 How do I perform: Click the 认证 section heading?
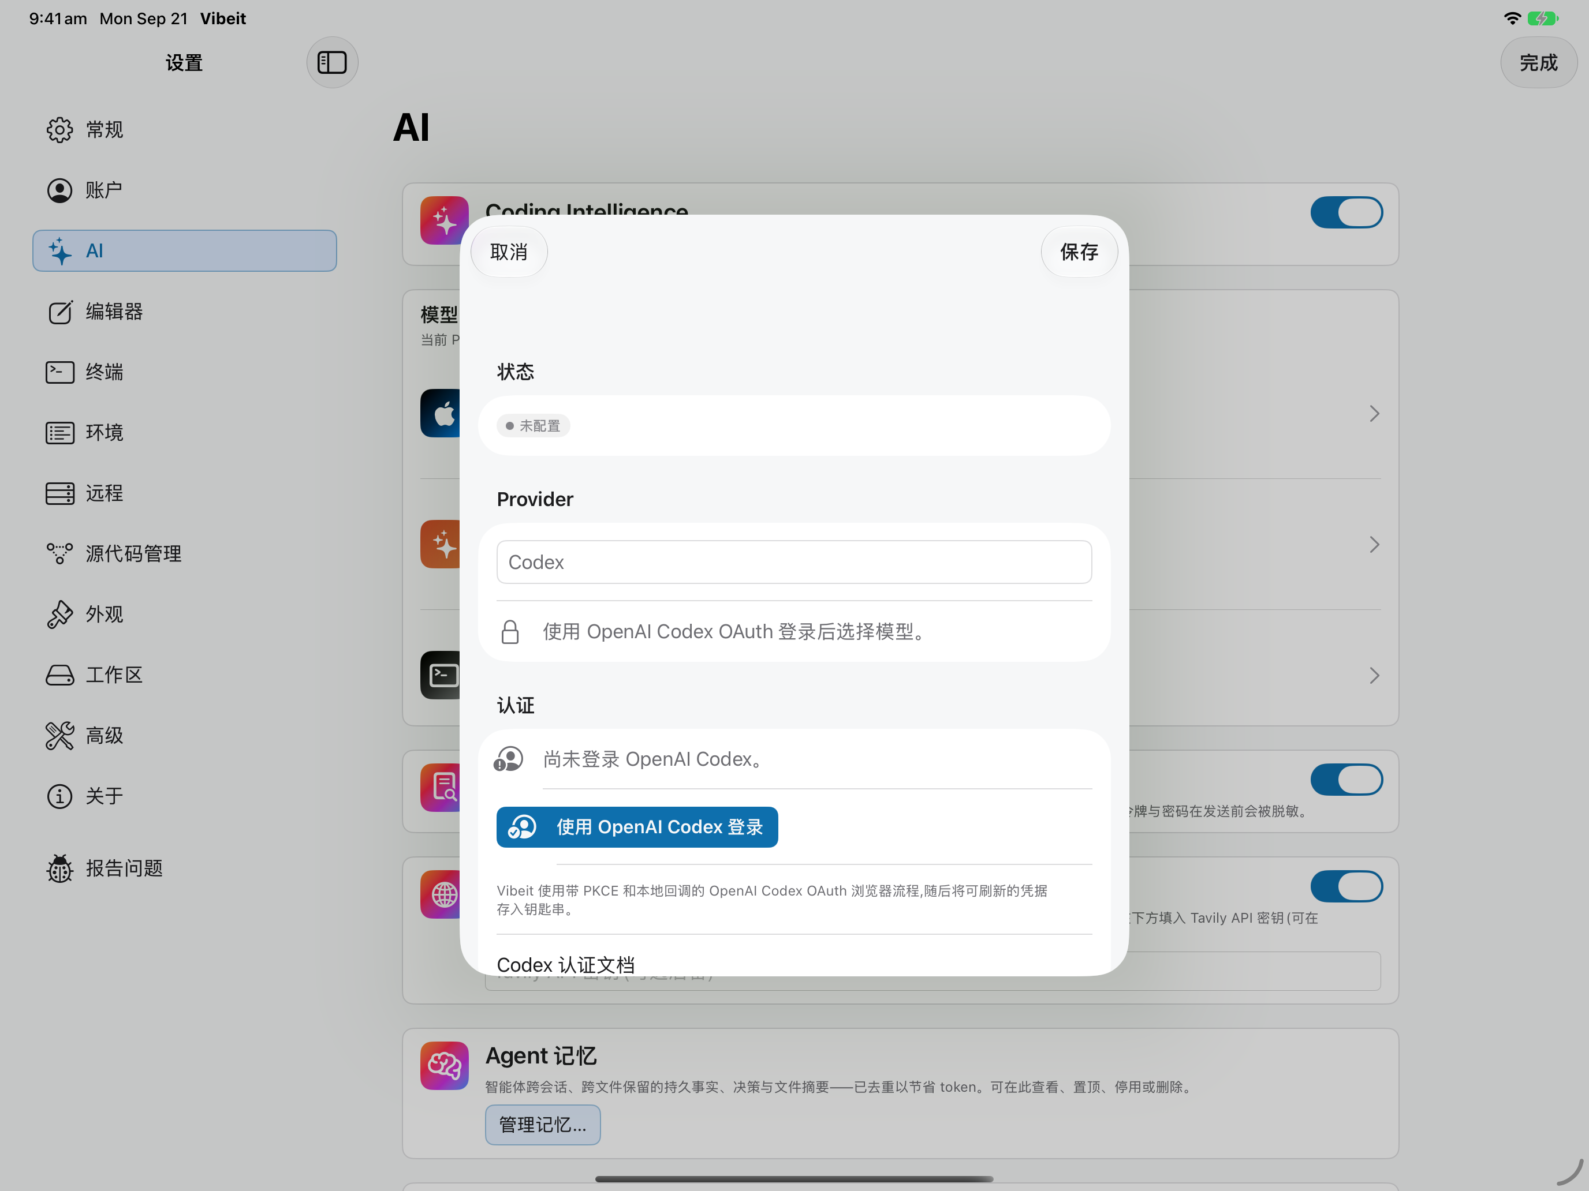[516, 706]
